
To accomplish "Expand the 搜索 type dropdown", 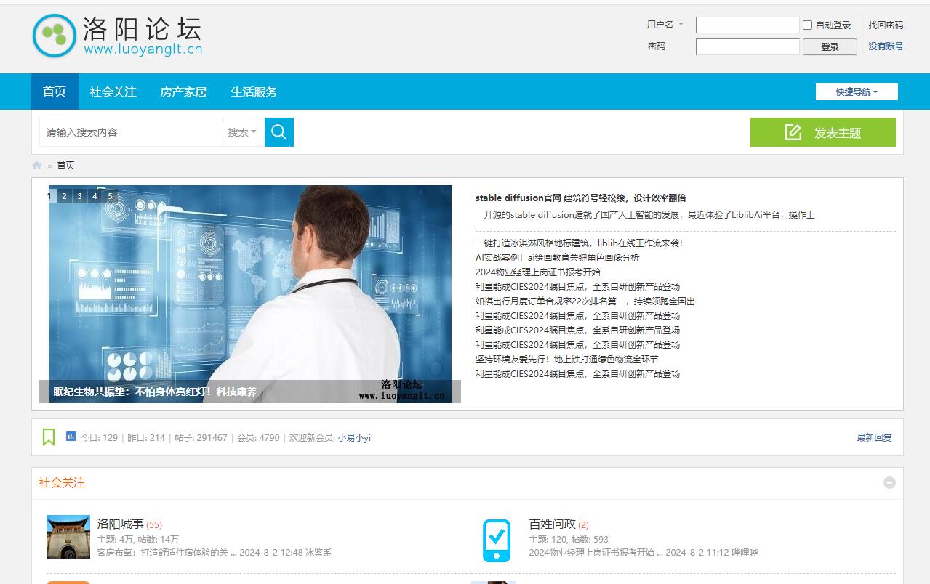I will coord(242,132).
